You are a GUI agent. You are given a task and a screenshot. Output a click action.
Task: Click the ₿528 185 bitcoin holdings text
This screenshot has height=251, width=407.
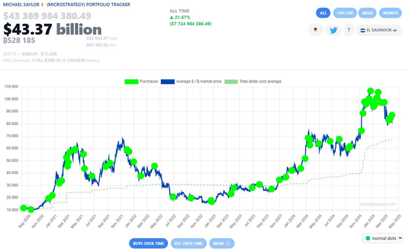click(x=19, y=40)
